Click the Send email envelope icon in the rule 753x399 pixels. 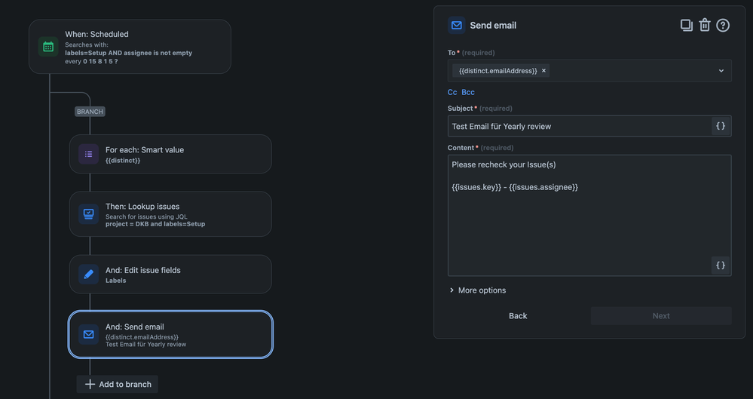tap(88, 334)
